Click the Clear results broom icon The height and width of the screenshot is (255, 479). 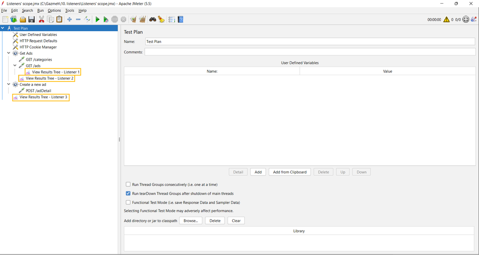click(133, 19)
